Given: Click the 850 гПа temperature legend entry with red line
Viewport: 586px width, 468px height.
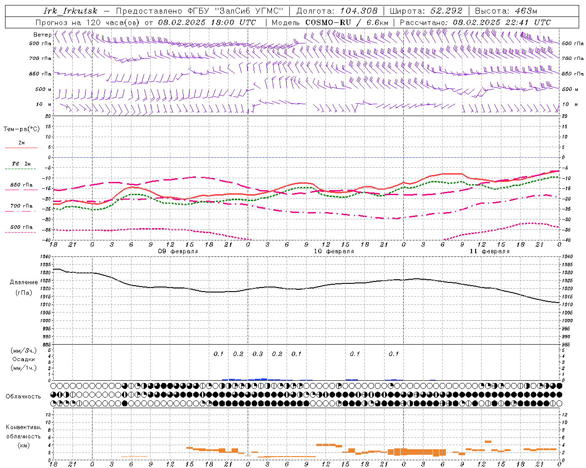Looking at the screenshot, I should point(22,185).
